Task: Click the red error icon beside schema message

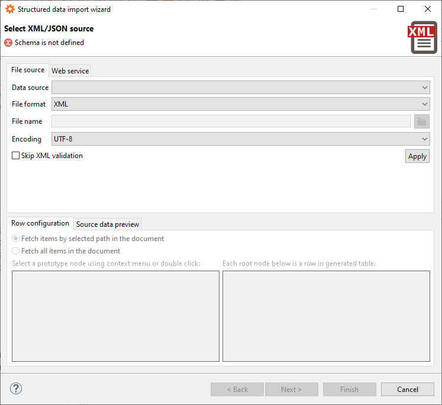Action: [x=8, y=43]
